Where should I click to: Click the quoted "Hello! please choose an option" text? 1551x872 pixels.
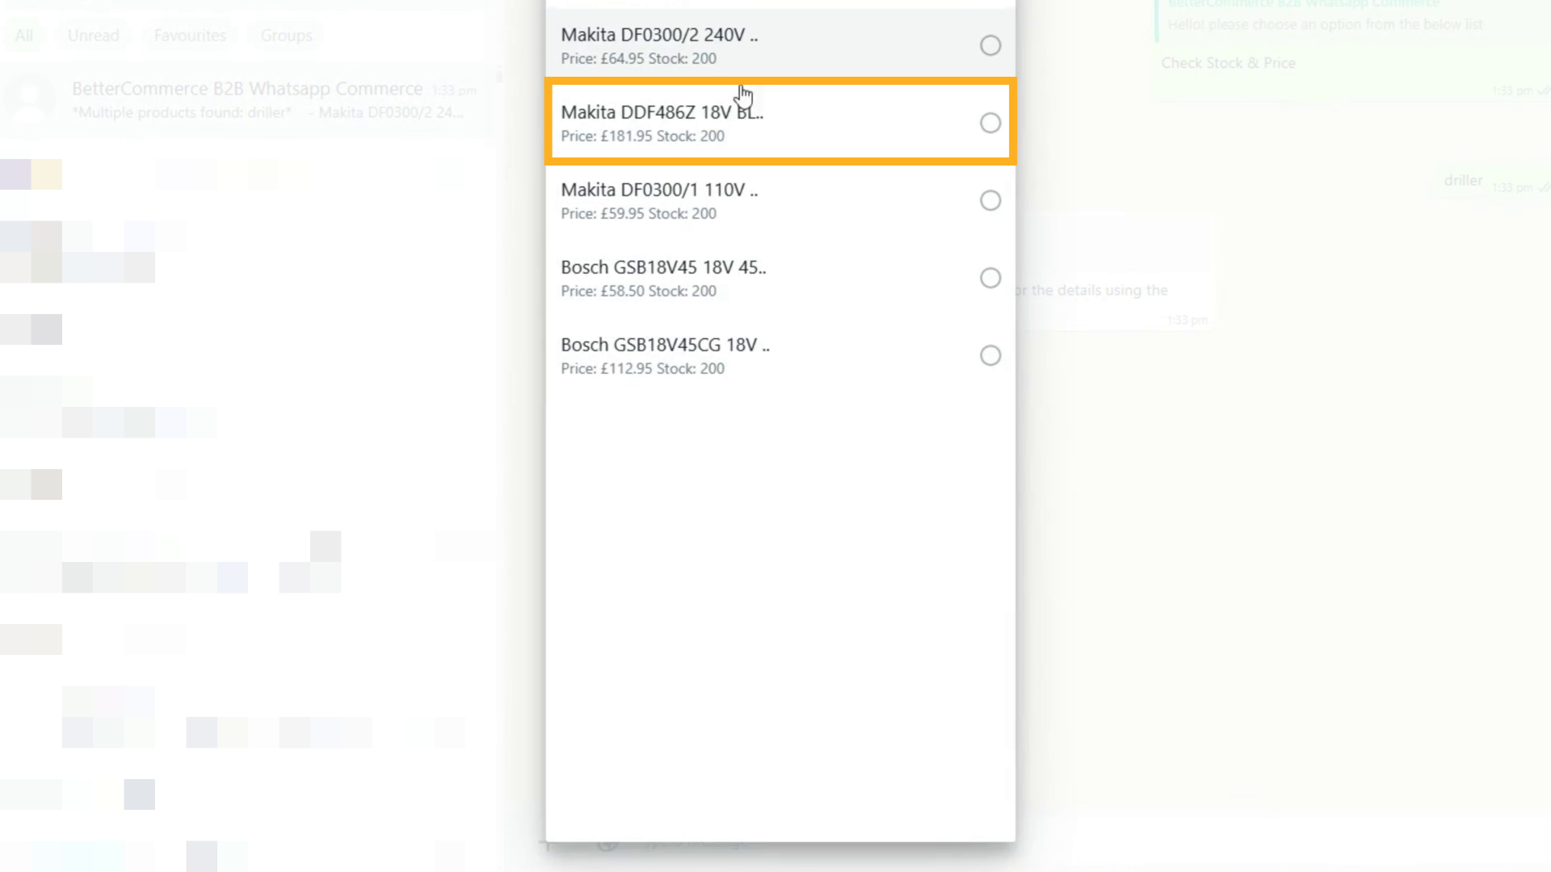(x=1325, y=24)
